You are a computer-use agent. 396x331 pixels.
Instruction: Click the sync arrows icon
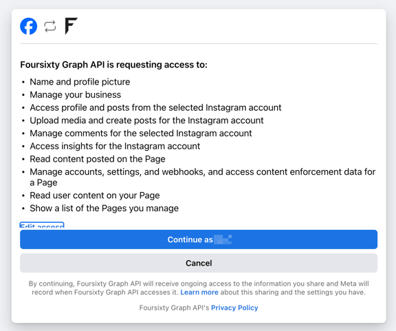tap(50, 26)
